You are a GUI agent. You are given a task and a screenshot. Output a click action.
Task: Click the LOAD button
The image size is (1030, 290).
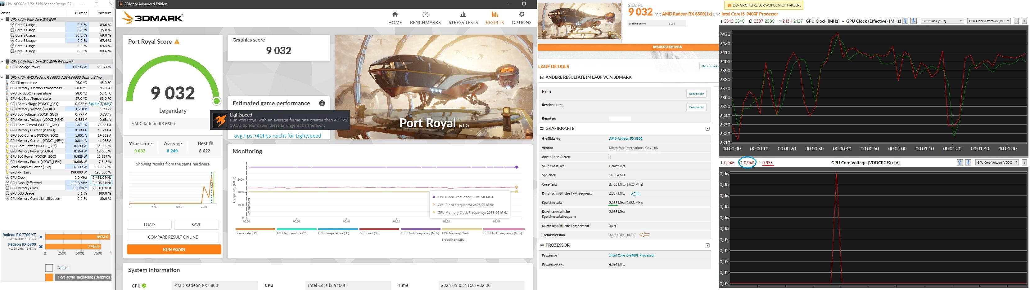pyautogui.click(x=149, y=225)
